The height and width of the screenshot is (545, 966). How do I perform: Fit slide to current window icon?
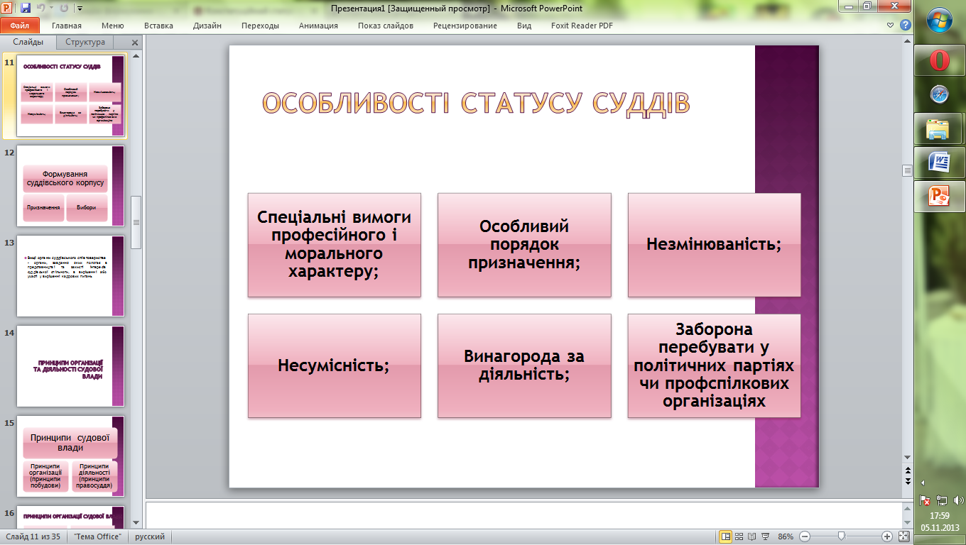903,536
